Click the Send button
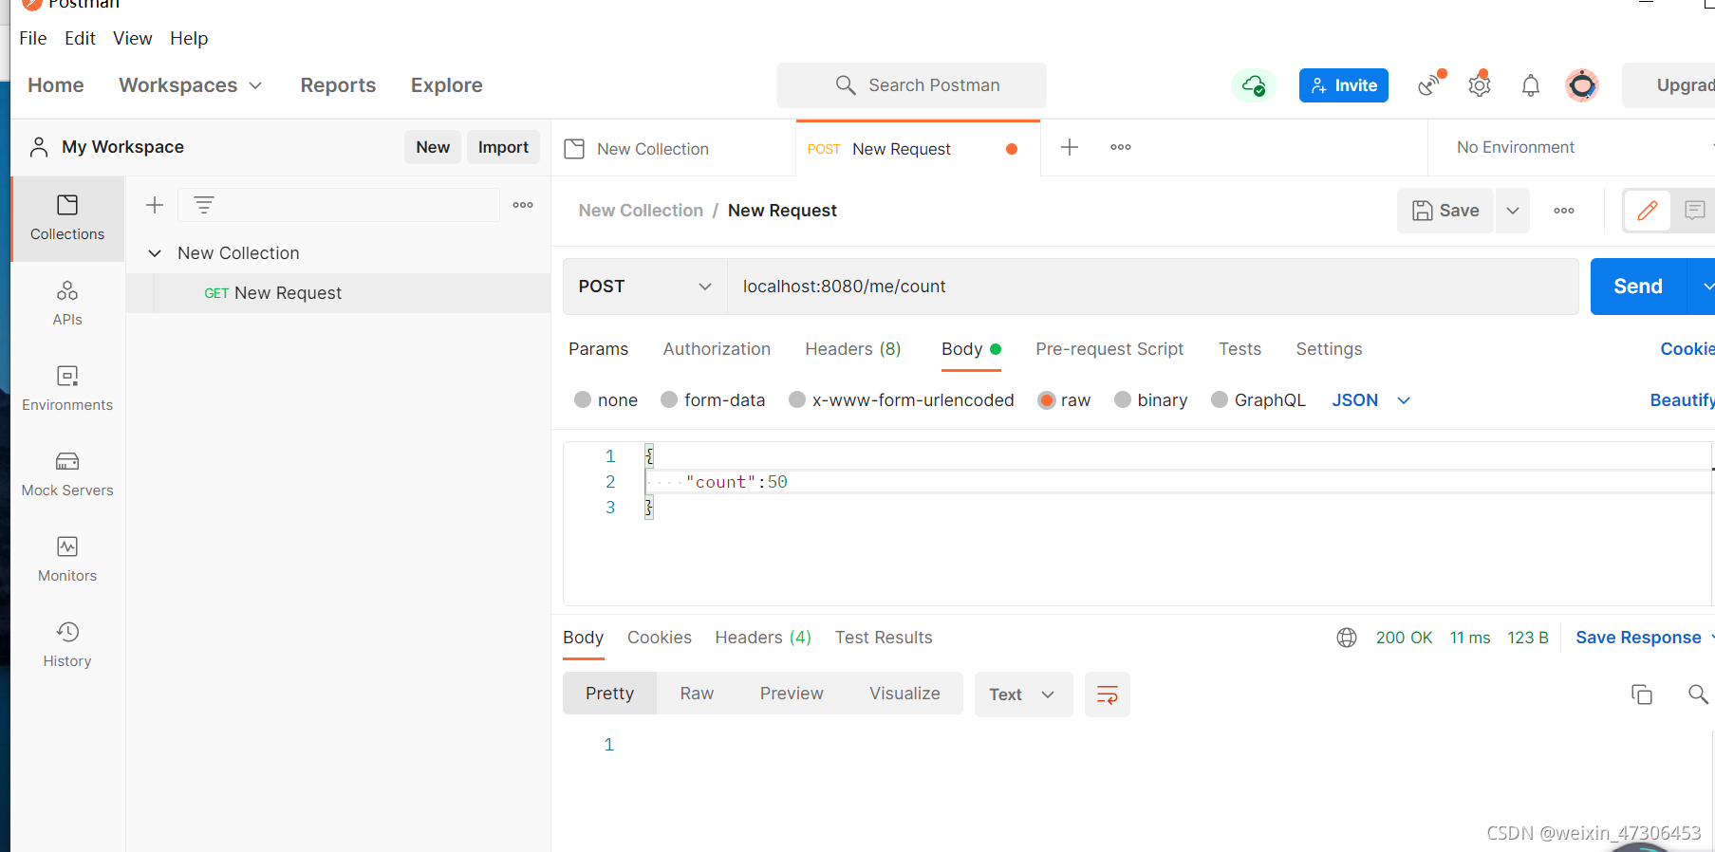Viewport: 1715px width, 852px height. click(x=1638, y=287)
